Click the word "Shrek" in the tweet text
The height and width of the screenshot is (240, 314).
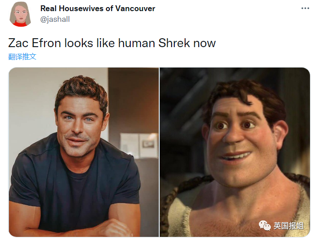pyautogui.click(x=174, y=43)
